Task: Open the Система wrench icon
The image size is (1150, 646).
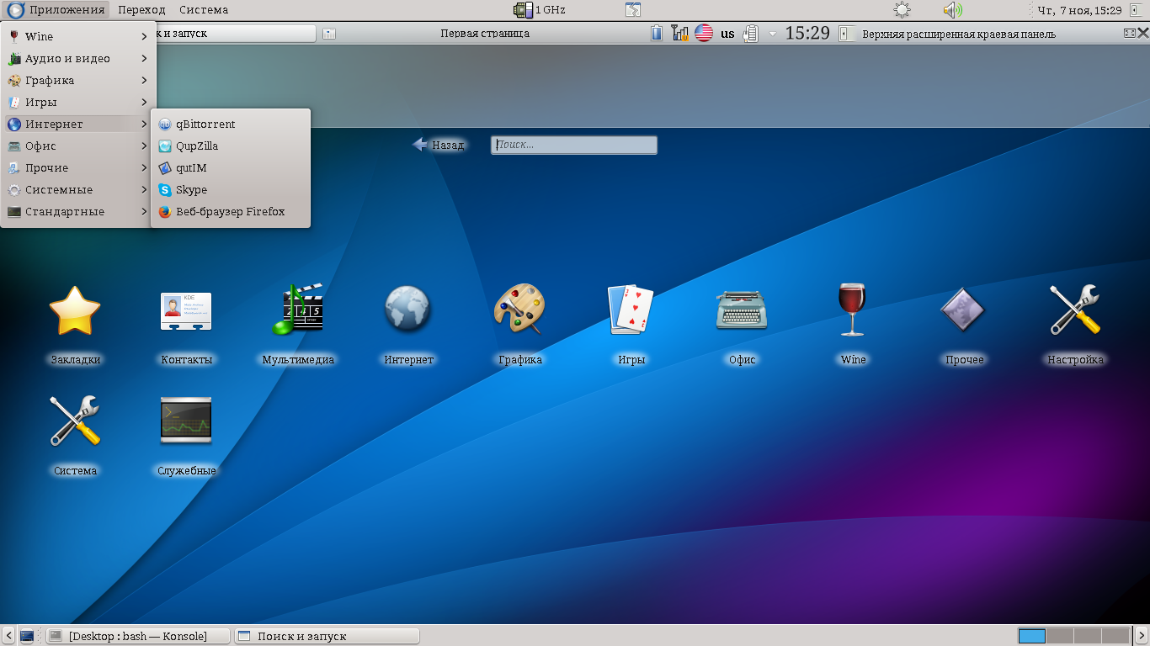Action: (x=75, y=421)
